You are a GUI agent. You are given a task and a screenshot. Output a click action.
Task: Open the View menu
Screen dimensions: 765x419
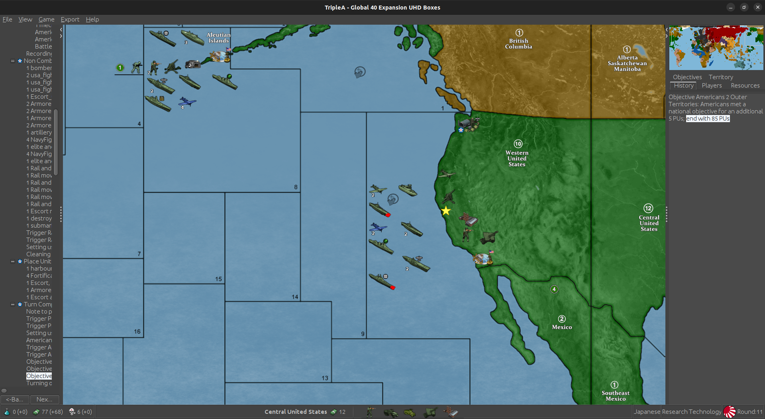point(25,19)
